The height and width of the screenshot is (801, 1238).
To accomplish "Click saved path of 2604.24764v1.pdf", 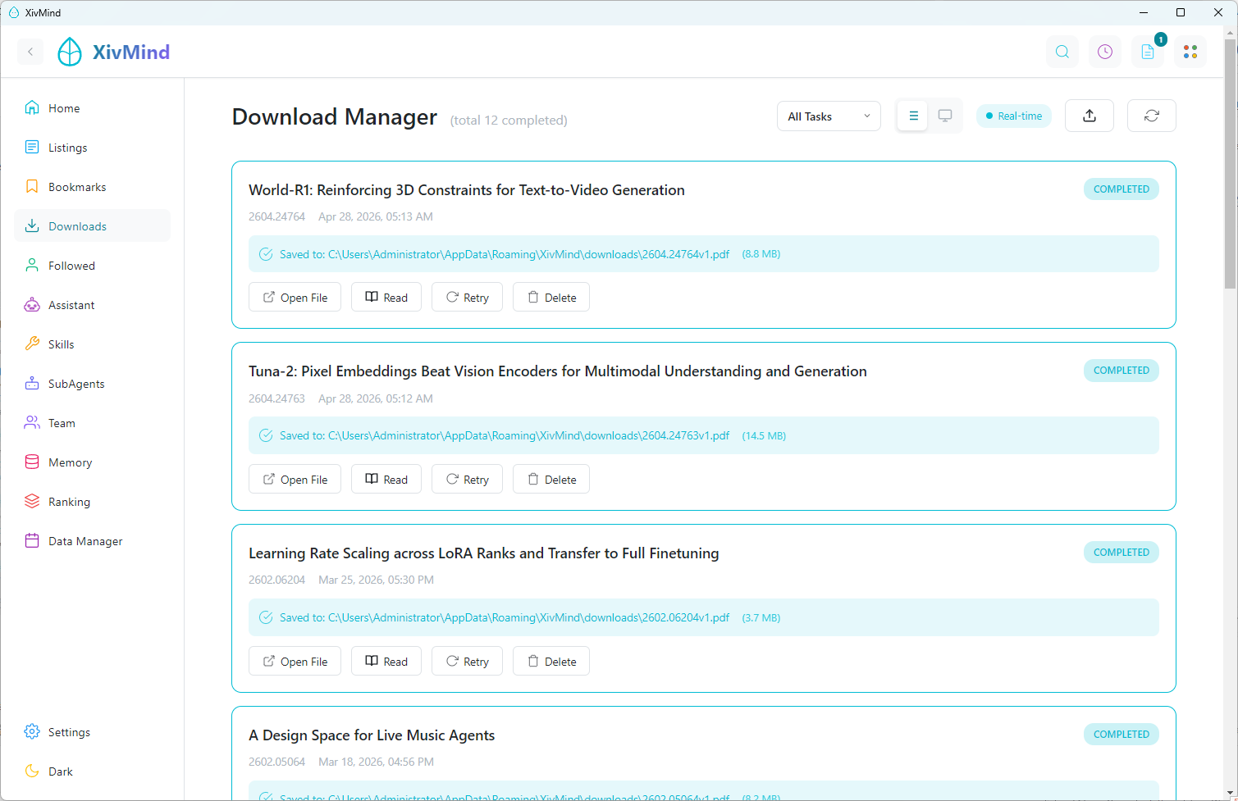I will click(x=505, y=254).
